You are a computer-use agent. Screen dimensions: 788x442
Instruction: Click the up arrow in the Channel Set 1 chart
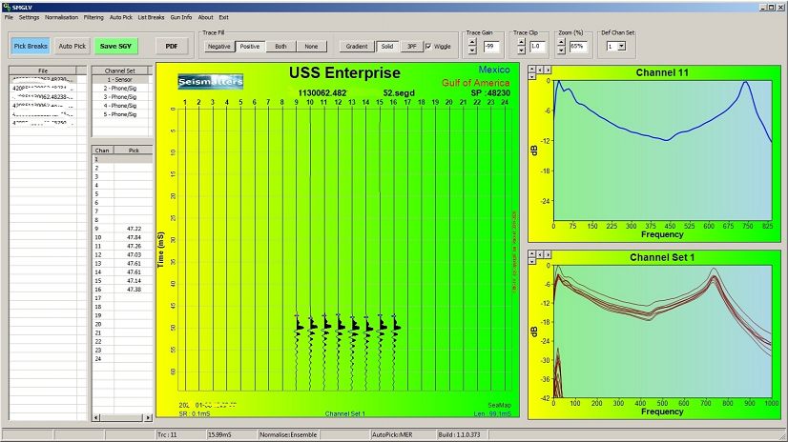pyautogui.click(x=531, y=254)
